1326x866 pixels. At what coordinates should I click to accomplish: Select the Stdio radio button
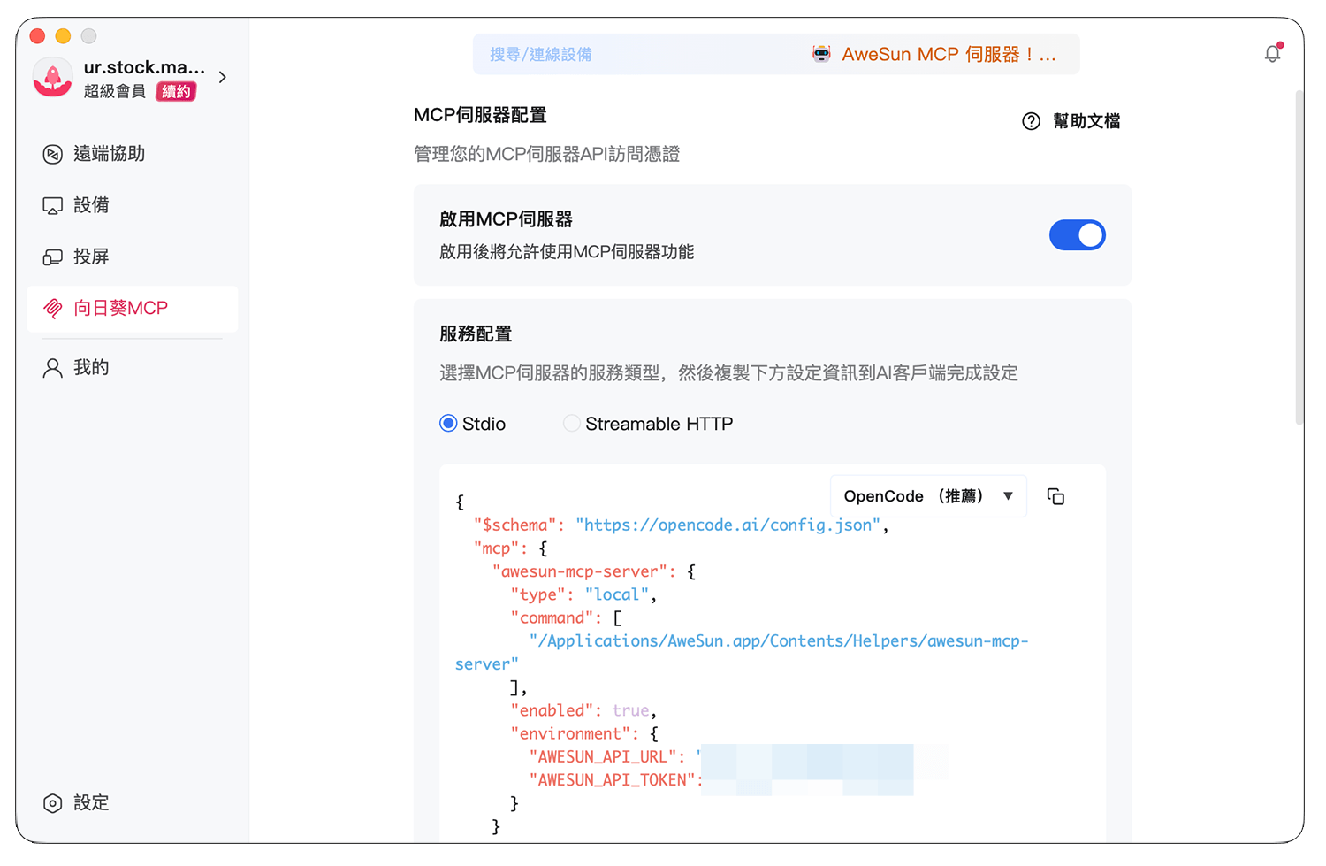(448, 424)
